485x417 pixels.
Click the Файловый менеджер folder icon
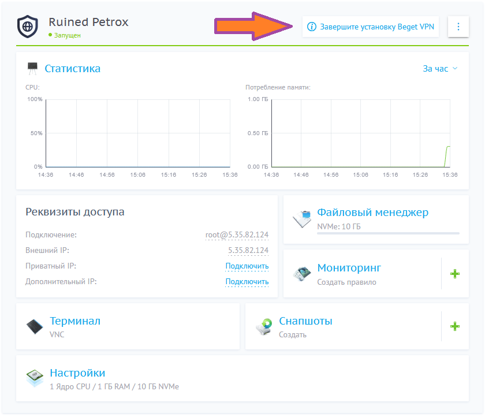(x=302, y=219)
